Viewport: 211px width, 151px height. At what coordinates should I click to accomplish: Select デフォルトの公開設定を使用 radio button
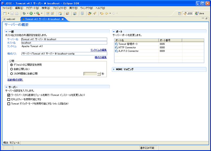(x=12, y=65)
